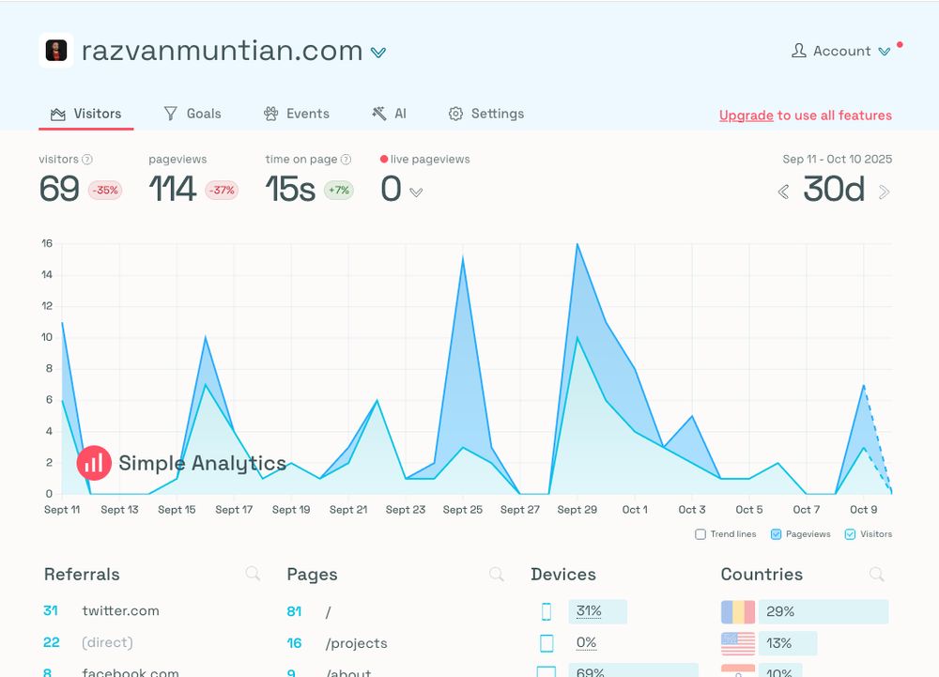Click the red live pageviews indicator dot
Screen dimensions: 939x677
point(384,160)
